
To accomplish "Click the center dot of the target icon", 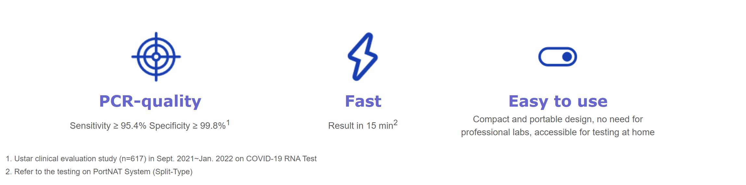I will click(156, 57).
